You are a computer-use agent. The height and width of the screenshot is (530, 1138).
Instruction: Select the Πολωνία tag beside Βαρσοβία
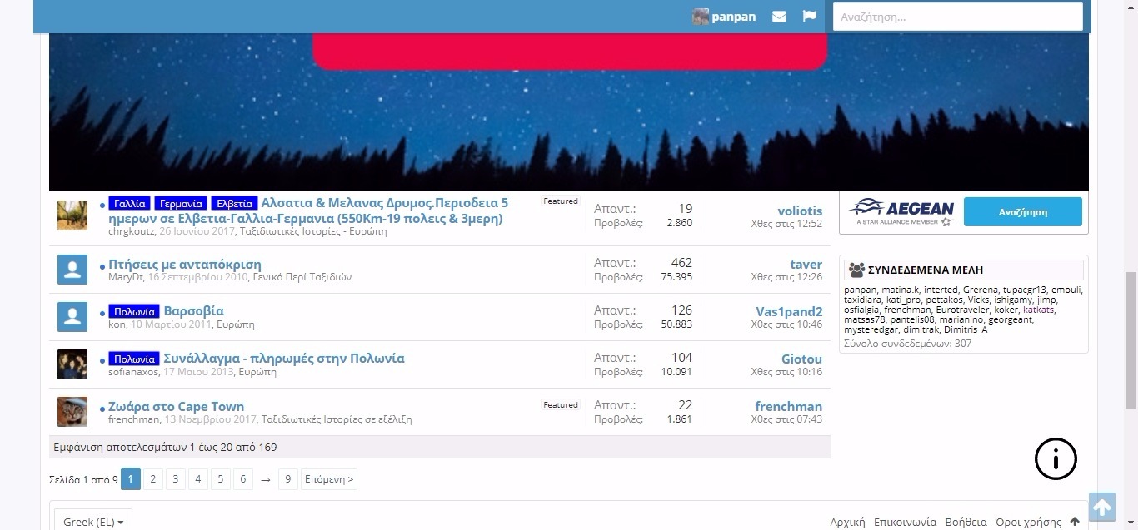coord(133,311)
